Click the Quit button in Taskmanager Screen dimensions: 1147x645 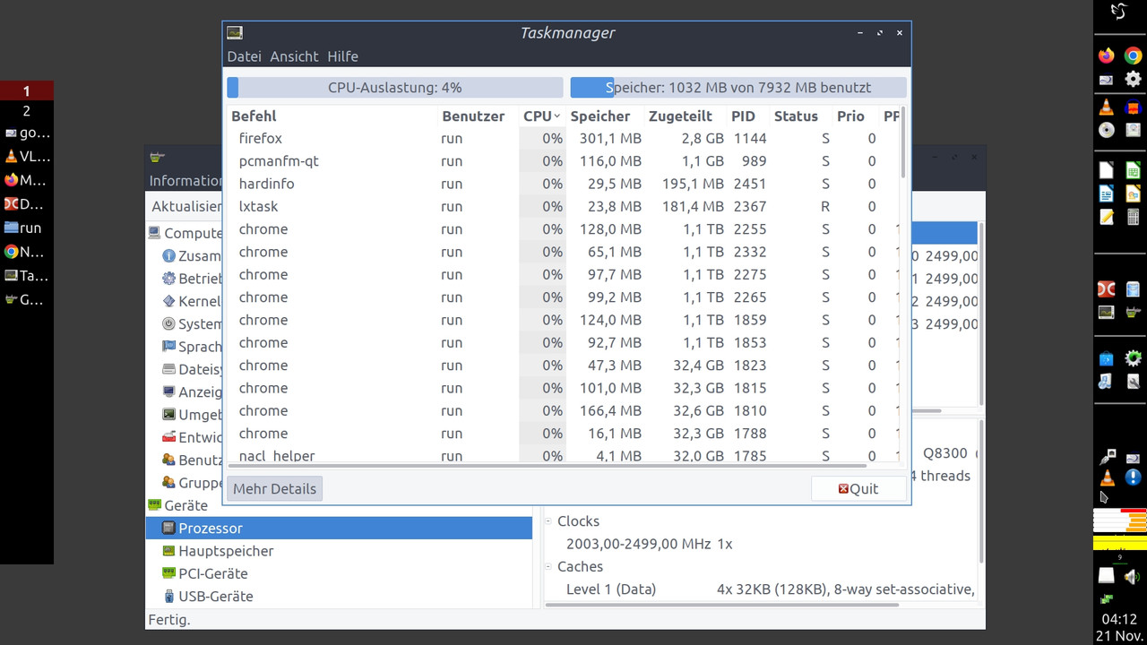858,488
